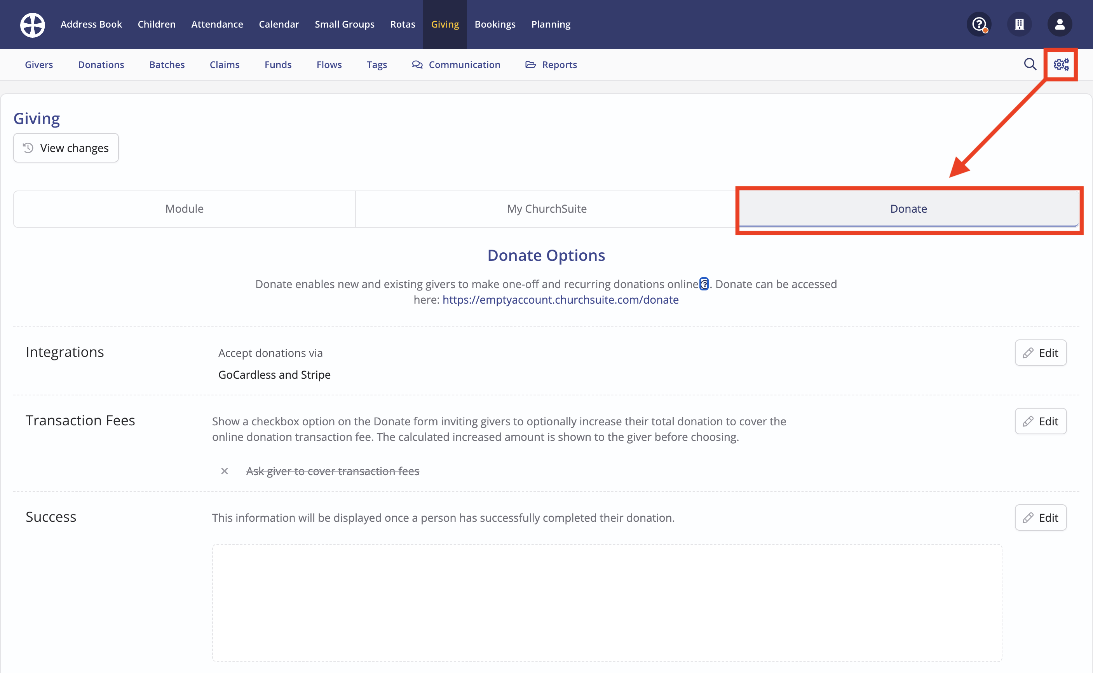Switch to the Module tab

pos(184,209)
